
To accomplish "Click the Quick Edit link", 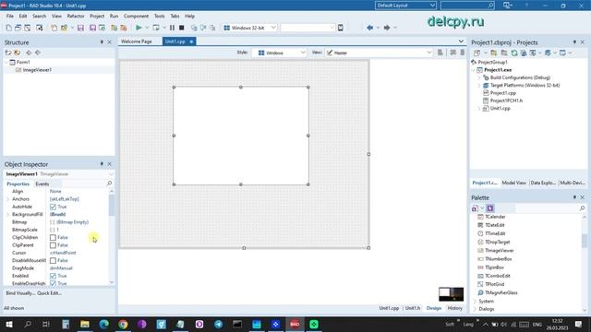I will (49, 293).
